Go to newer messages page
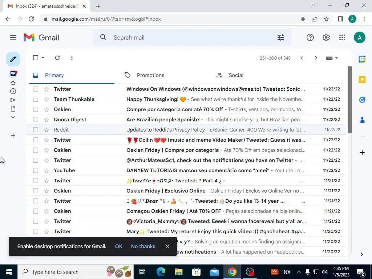The height and width of the screenshot is (279, 372). tap(302, 58)
